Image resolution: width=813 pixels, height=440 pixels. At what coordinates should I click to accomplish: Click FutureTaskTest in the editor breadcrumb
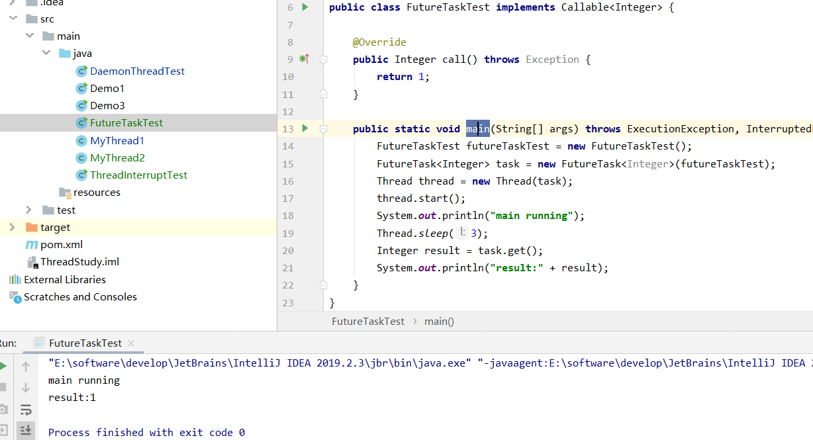tap(367, 322)
